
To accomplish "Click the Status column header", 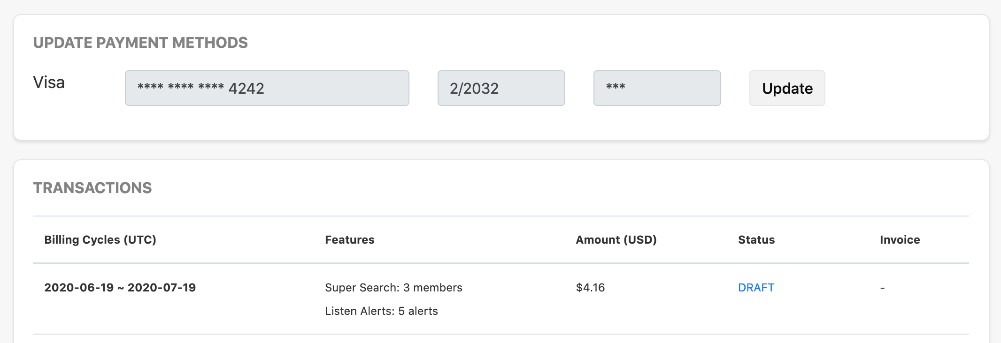I will click(x=756, y=239).
